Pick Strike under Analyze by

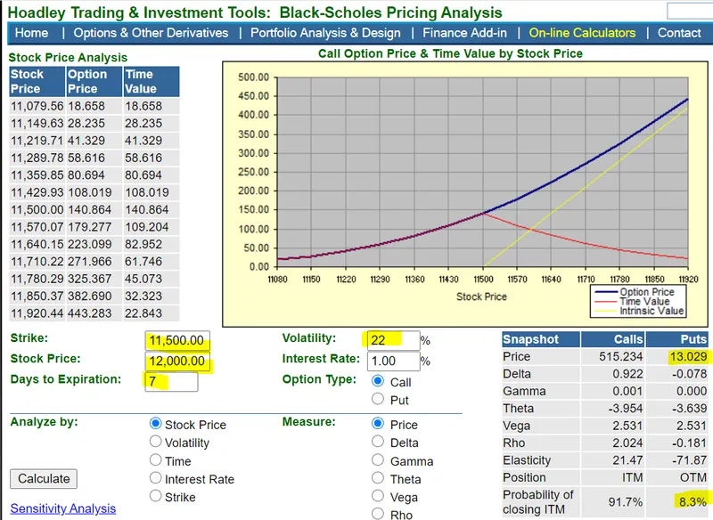tap(155, 496)
